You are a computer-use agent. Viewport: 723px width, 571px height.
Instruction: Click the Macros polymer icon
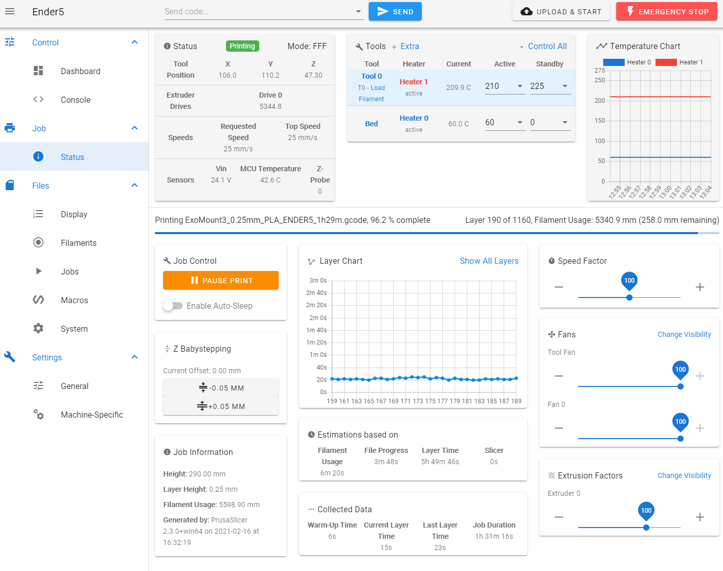(x=38, y=300)
